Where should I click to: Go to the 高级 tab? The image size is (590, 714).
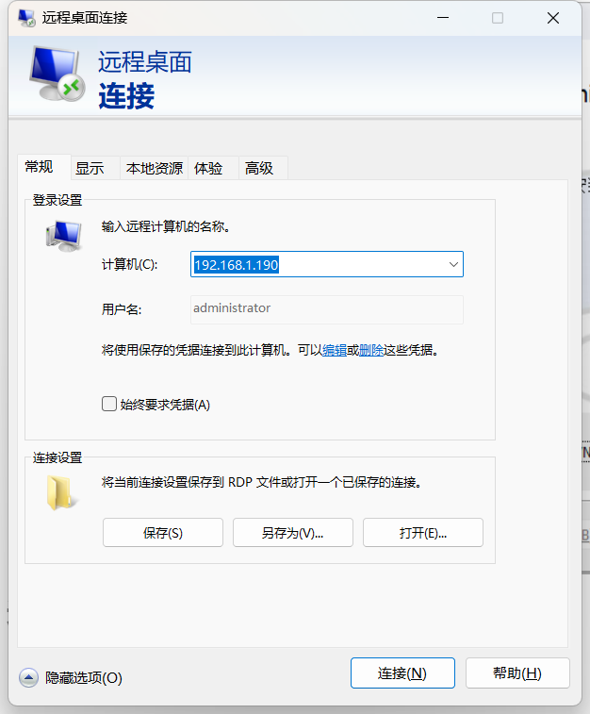259,169
